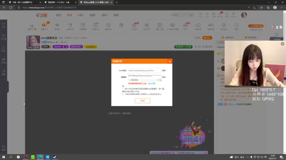Click the clipboard icon in streamer toolbar
The width and height of the screenshot is (286, 160).
point(159,25)
